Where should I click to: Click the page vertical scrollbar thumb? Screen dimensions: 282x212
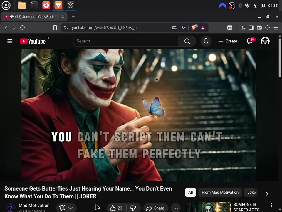[280, 58]
